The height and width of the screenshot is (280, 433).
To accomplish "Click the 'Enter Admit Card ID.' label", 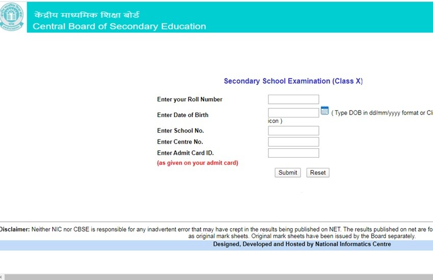I will pyautogui.click(x=185, y=153).
